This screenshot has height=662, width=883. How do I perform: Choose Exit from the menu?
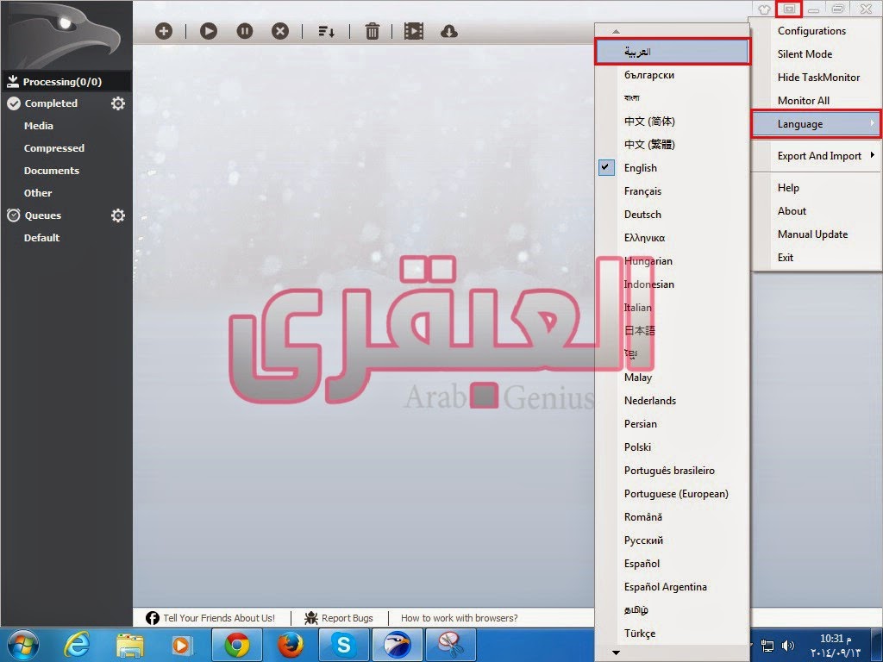pos(816,257)
